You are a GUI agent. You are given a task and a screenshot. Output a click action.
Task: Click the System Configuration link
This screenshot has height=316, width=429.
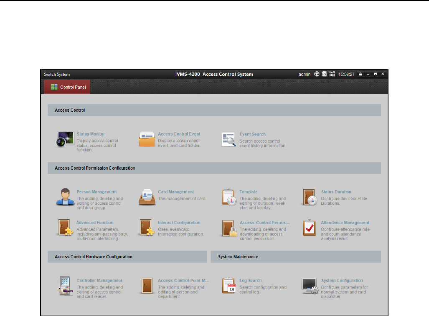tap(342, 280)
